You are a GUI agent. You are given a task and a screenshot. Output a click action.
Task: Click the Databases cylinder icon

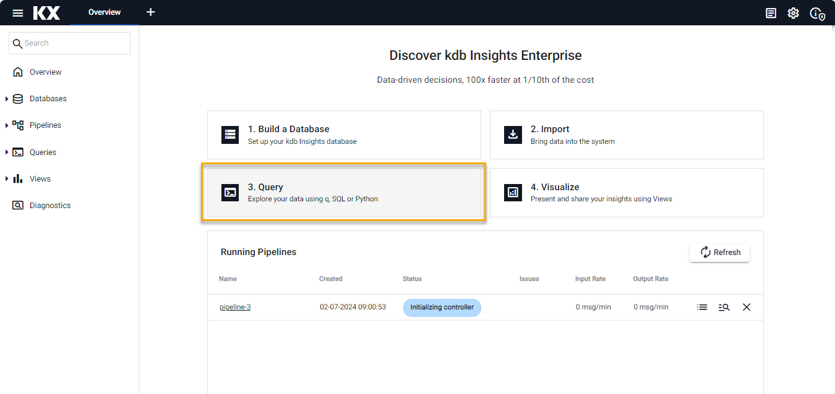18,99
